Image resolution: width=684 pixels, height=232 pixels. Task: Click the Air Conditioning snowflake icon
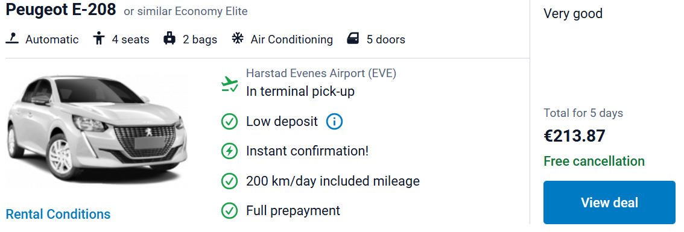(237, 39)
